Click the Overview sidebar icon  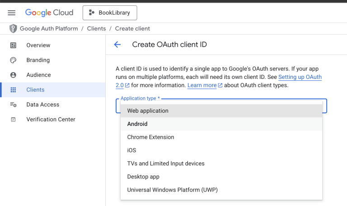pos(13,45)
